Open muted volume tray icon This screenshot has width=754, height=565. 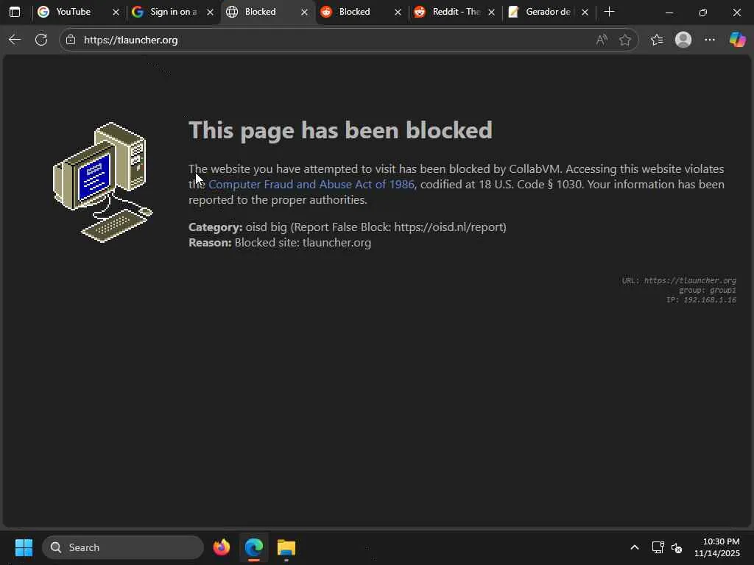[677, 547]
